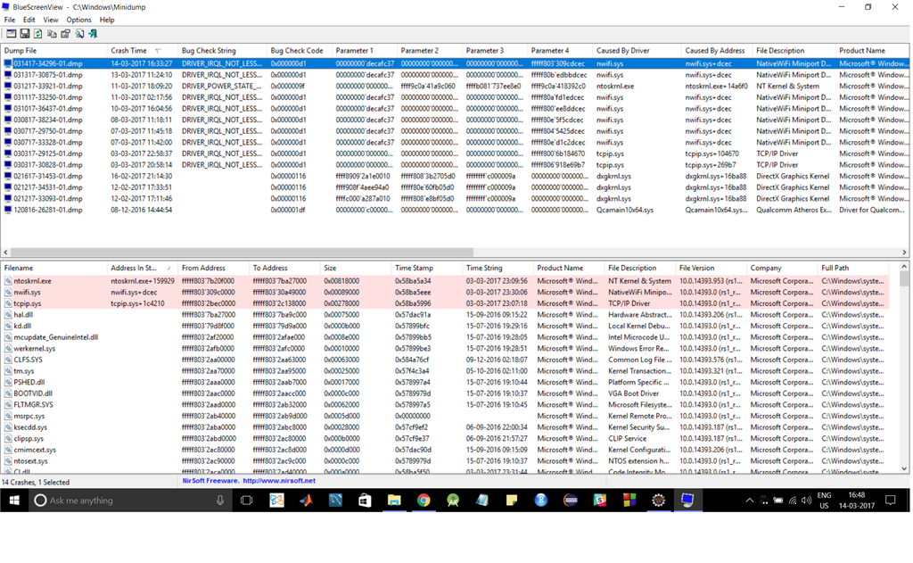Select dump file 031317-30875-01.dmp
This screenshot has width=913, height=563.
click(48, 75)
